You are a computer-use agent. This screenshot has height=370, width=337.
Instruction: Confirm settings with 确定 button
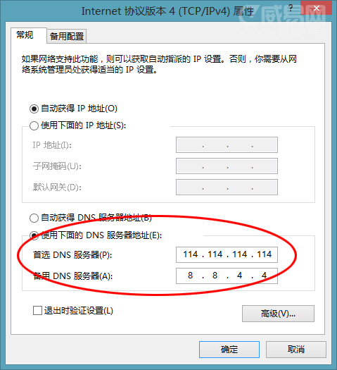click(x=229, y=350)
